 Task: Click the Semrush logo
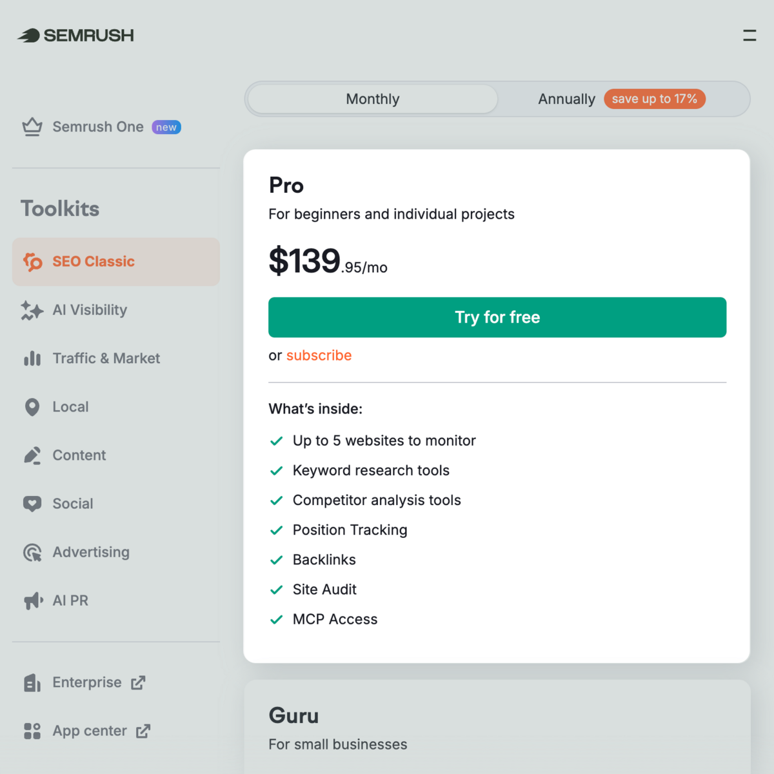pos(74,35)
